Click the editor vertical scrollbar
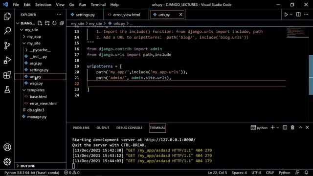The image size is (313, 176). click(x=311, y=75)
